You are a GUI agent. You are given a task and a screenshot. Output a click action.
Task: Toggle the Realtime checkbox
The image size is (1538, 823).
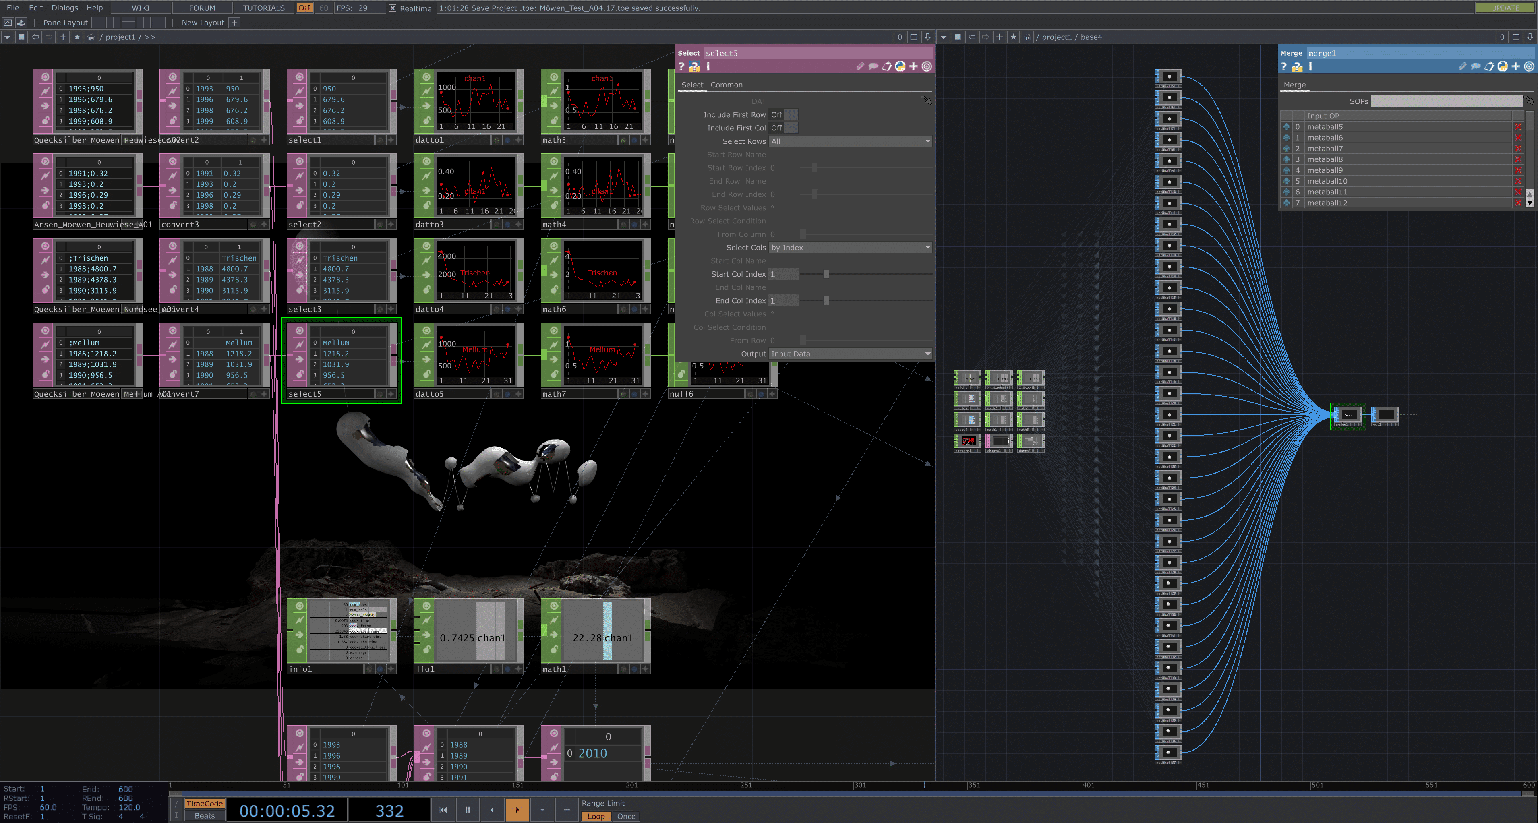coord(392,8)
